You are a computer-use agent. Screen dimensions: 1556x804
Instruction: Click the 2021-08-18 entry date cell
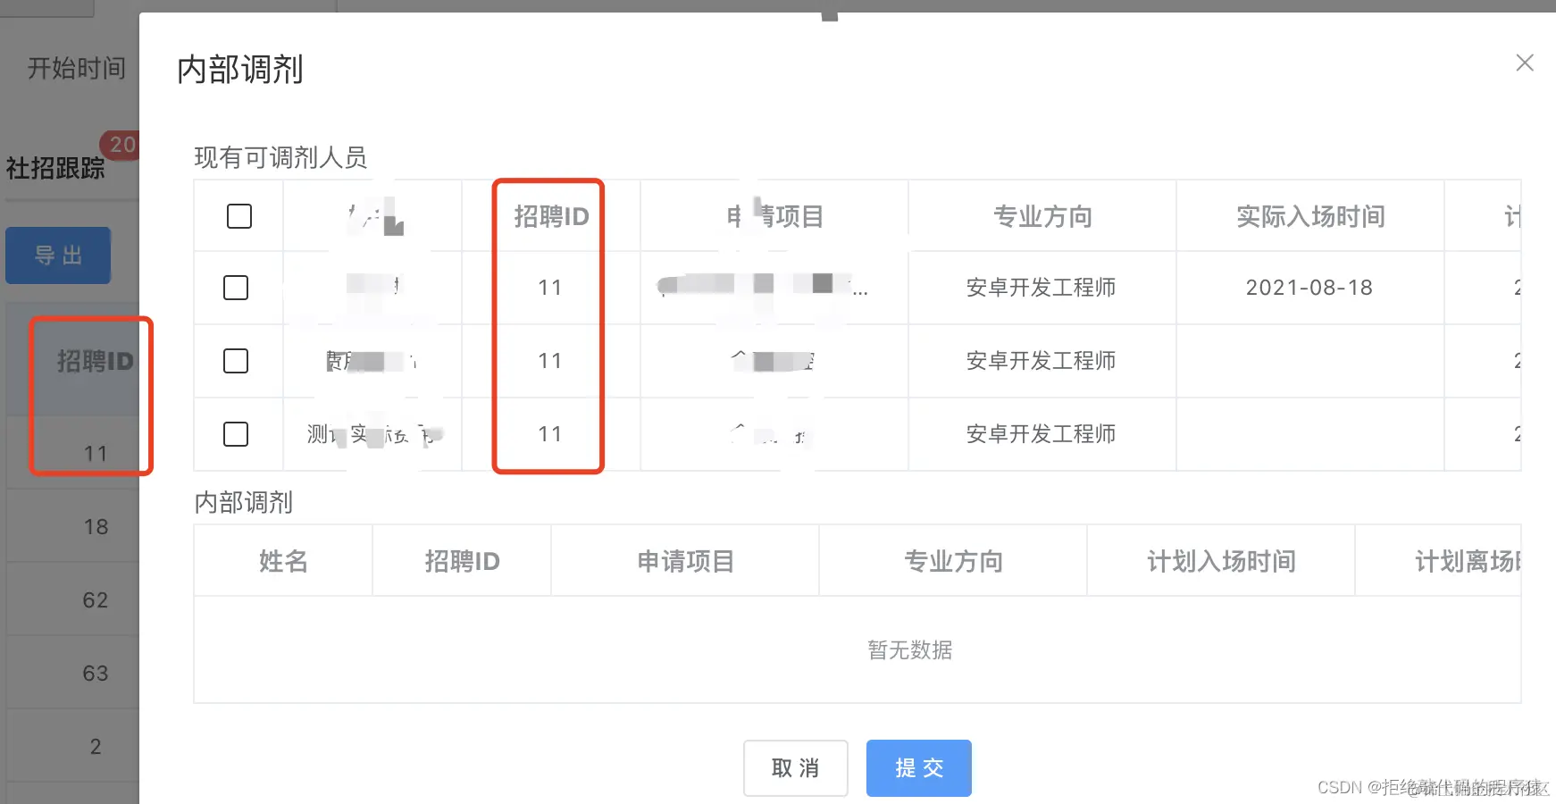[1309, 288]
